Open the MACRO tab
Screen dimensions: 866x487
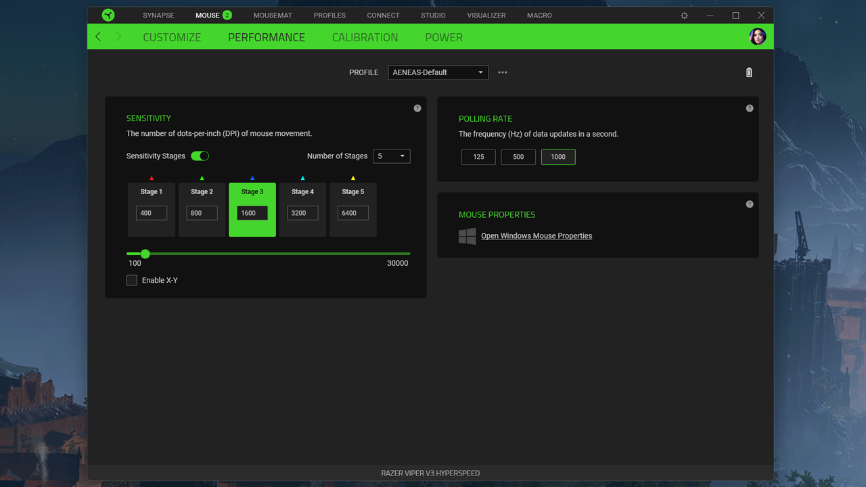click(539, 15)
